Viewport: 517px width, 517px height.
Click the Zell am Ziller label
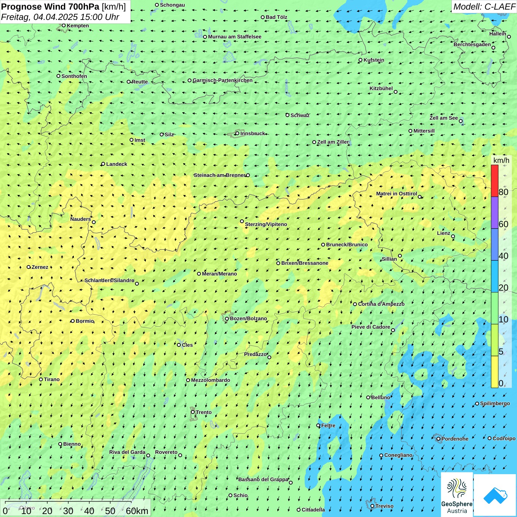pyautogui.click(x=333, y=142)
